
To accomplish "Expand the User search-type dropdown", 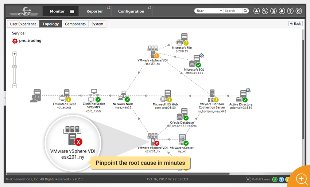I will point(209,11).
